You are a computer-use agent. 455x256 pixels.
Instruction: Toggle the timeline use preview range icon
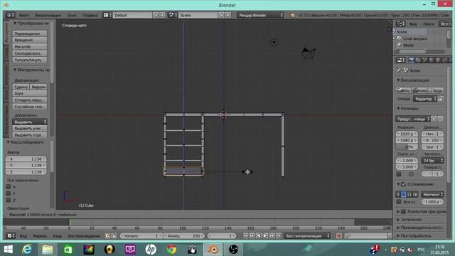click(107, 236)
